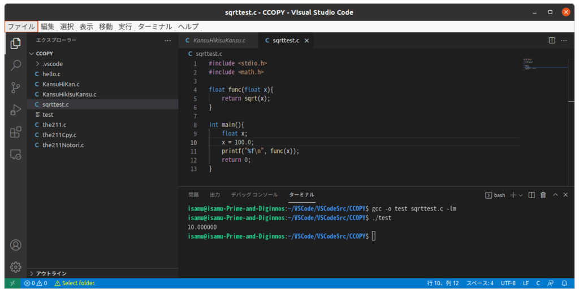Select the bash terminal instance
The height and width of the screenshot is (293, 579).
coord(495,195)
